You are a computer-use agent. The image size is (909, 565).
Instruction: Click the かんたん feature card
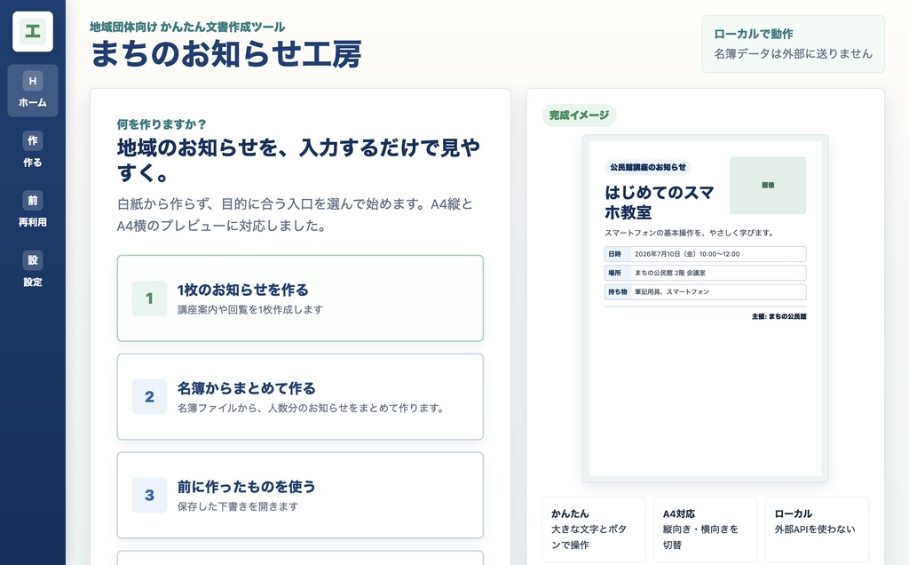(x=594, y=529)
